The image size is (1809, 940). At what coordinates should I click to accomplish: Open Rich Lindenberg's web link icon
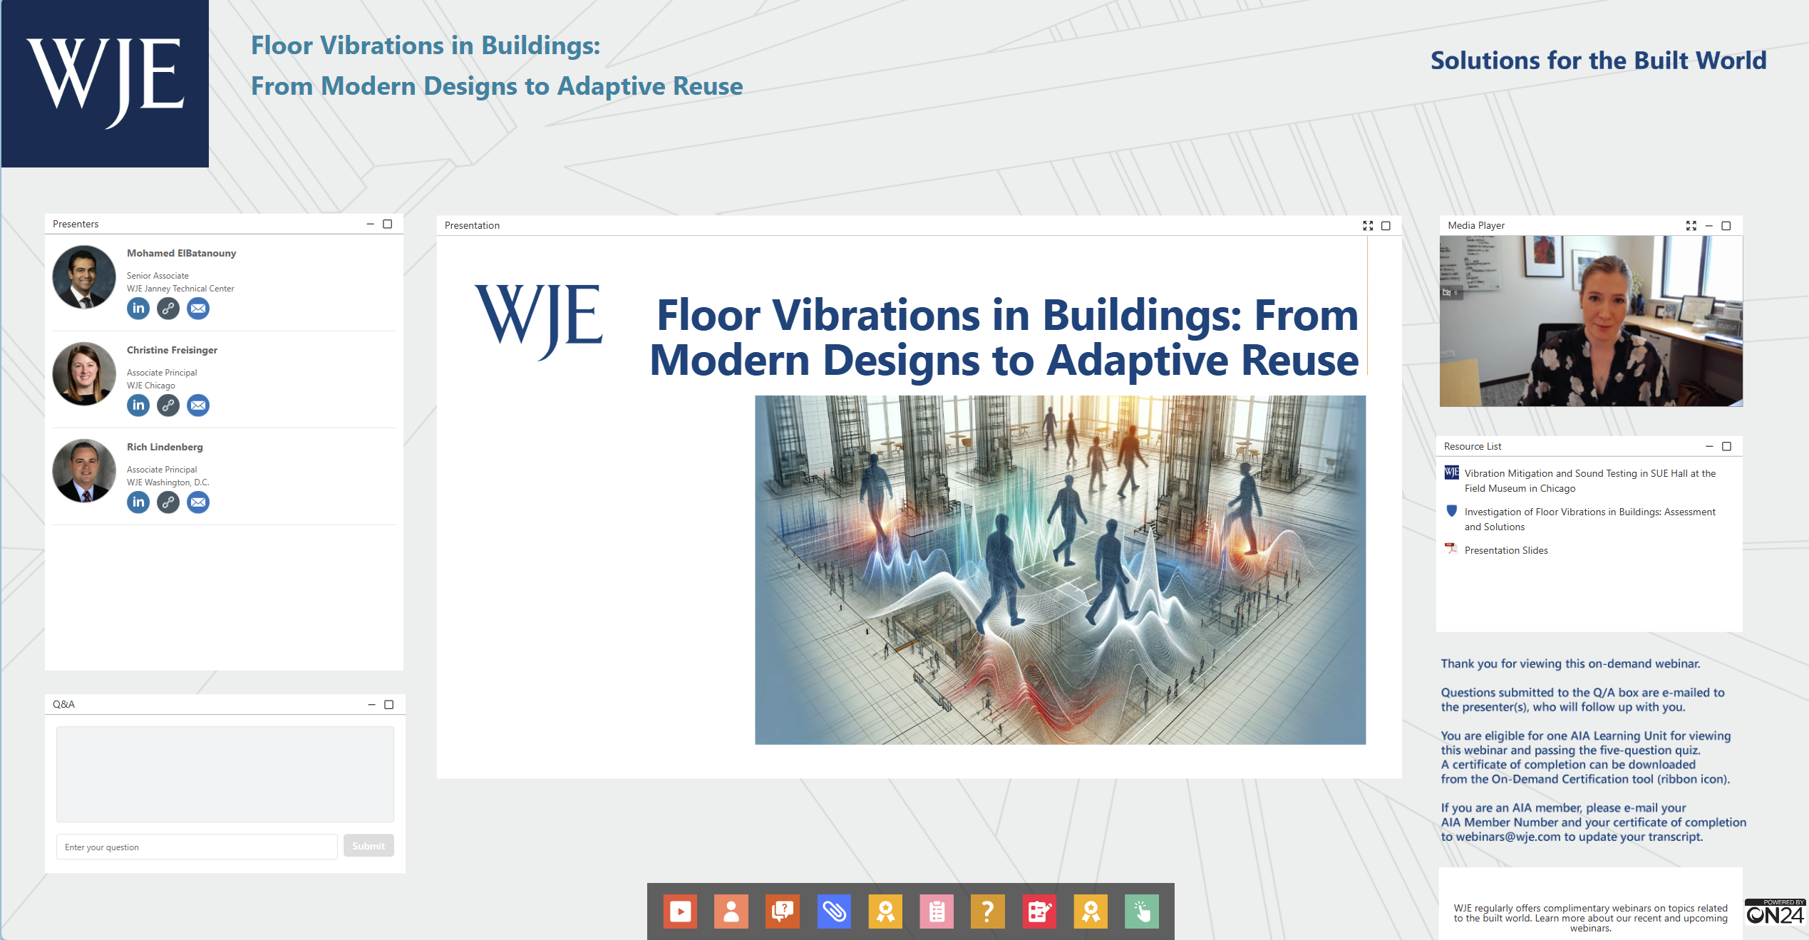click(168, 502)
